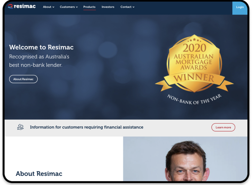252x185 pixels.
Task: Click the Welcome to Resimac heading
Action: pos(41,47)
